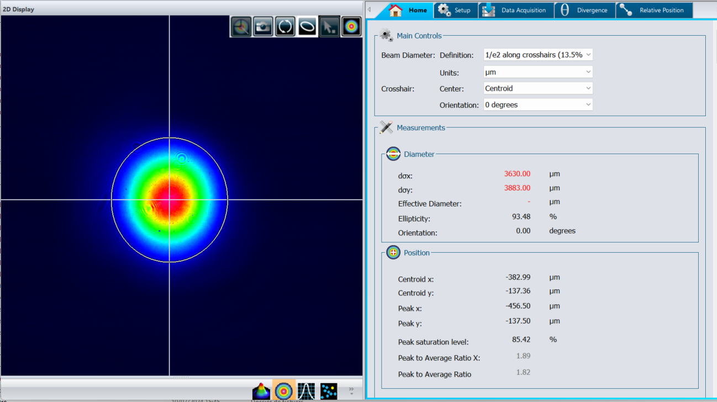Go to the Divergence tab
This screenshot has width=717, height=402.
[x=585, y=10]
